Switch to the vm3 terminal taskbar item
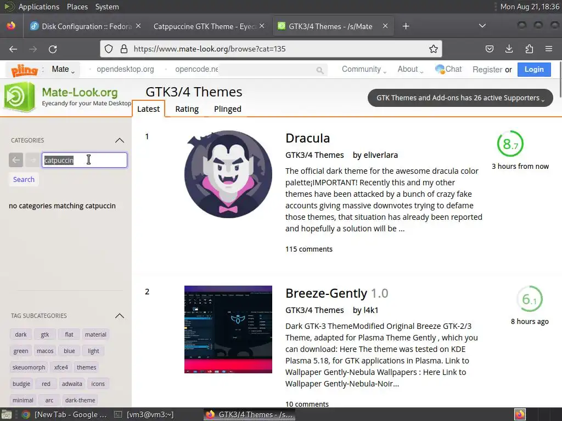This screenshot has width=562, height=421. [144, 414]
